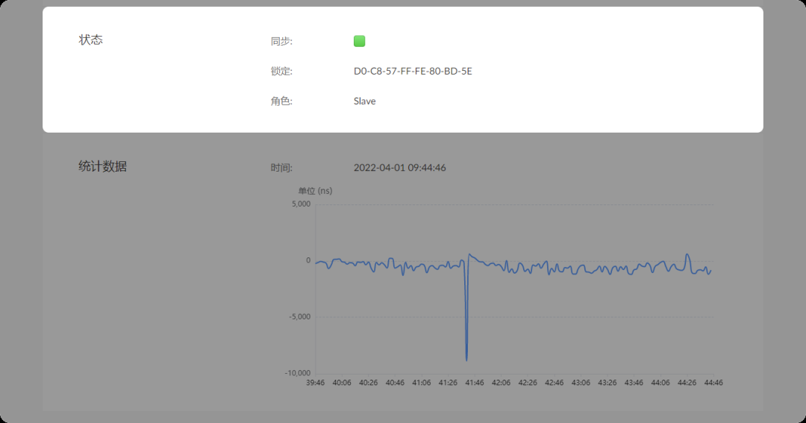
Task: Click the 状态 section heading
Action: click(x=91, y=40)
